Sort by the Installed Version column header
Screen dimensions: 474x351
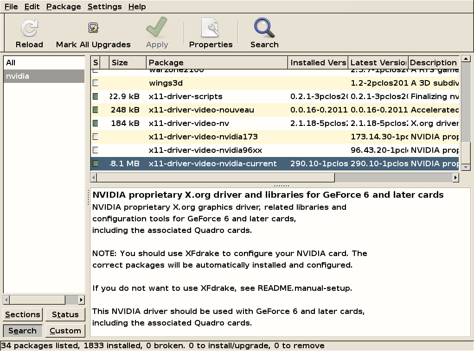pyautogui.click(x=318, y=63)
